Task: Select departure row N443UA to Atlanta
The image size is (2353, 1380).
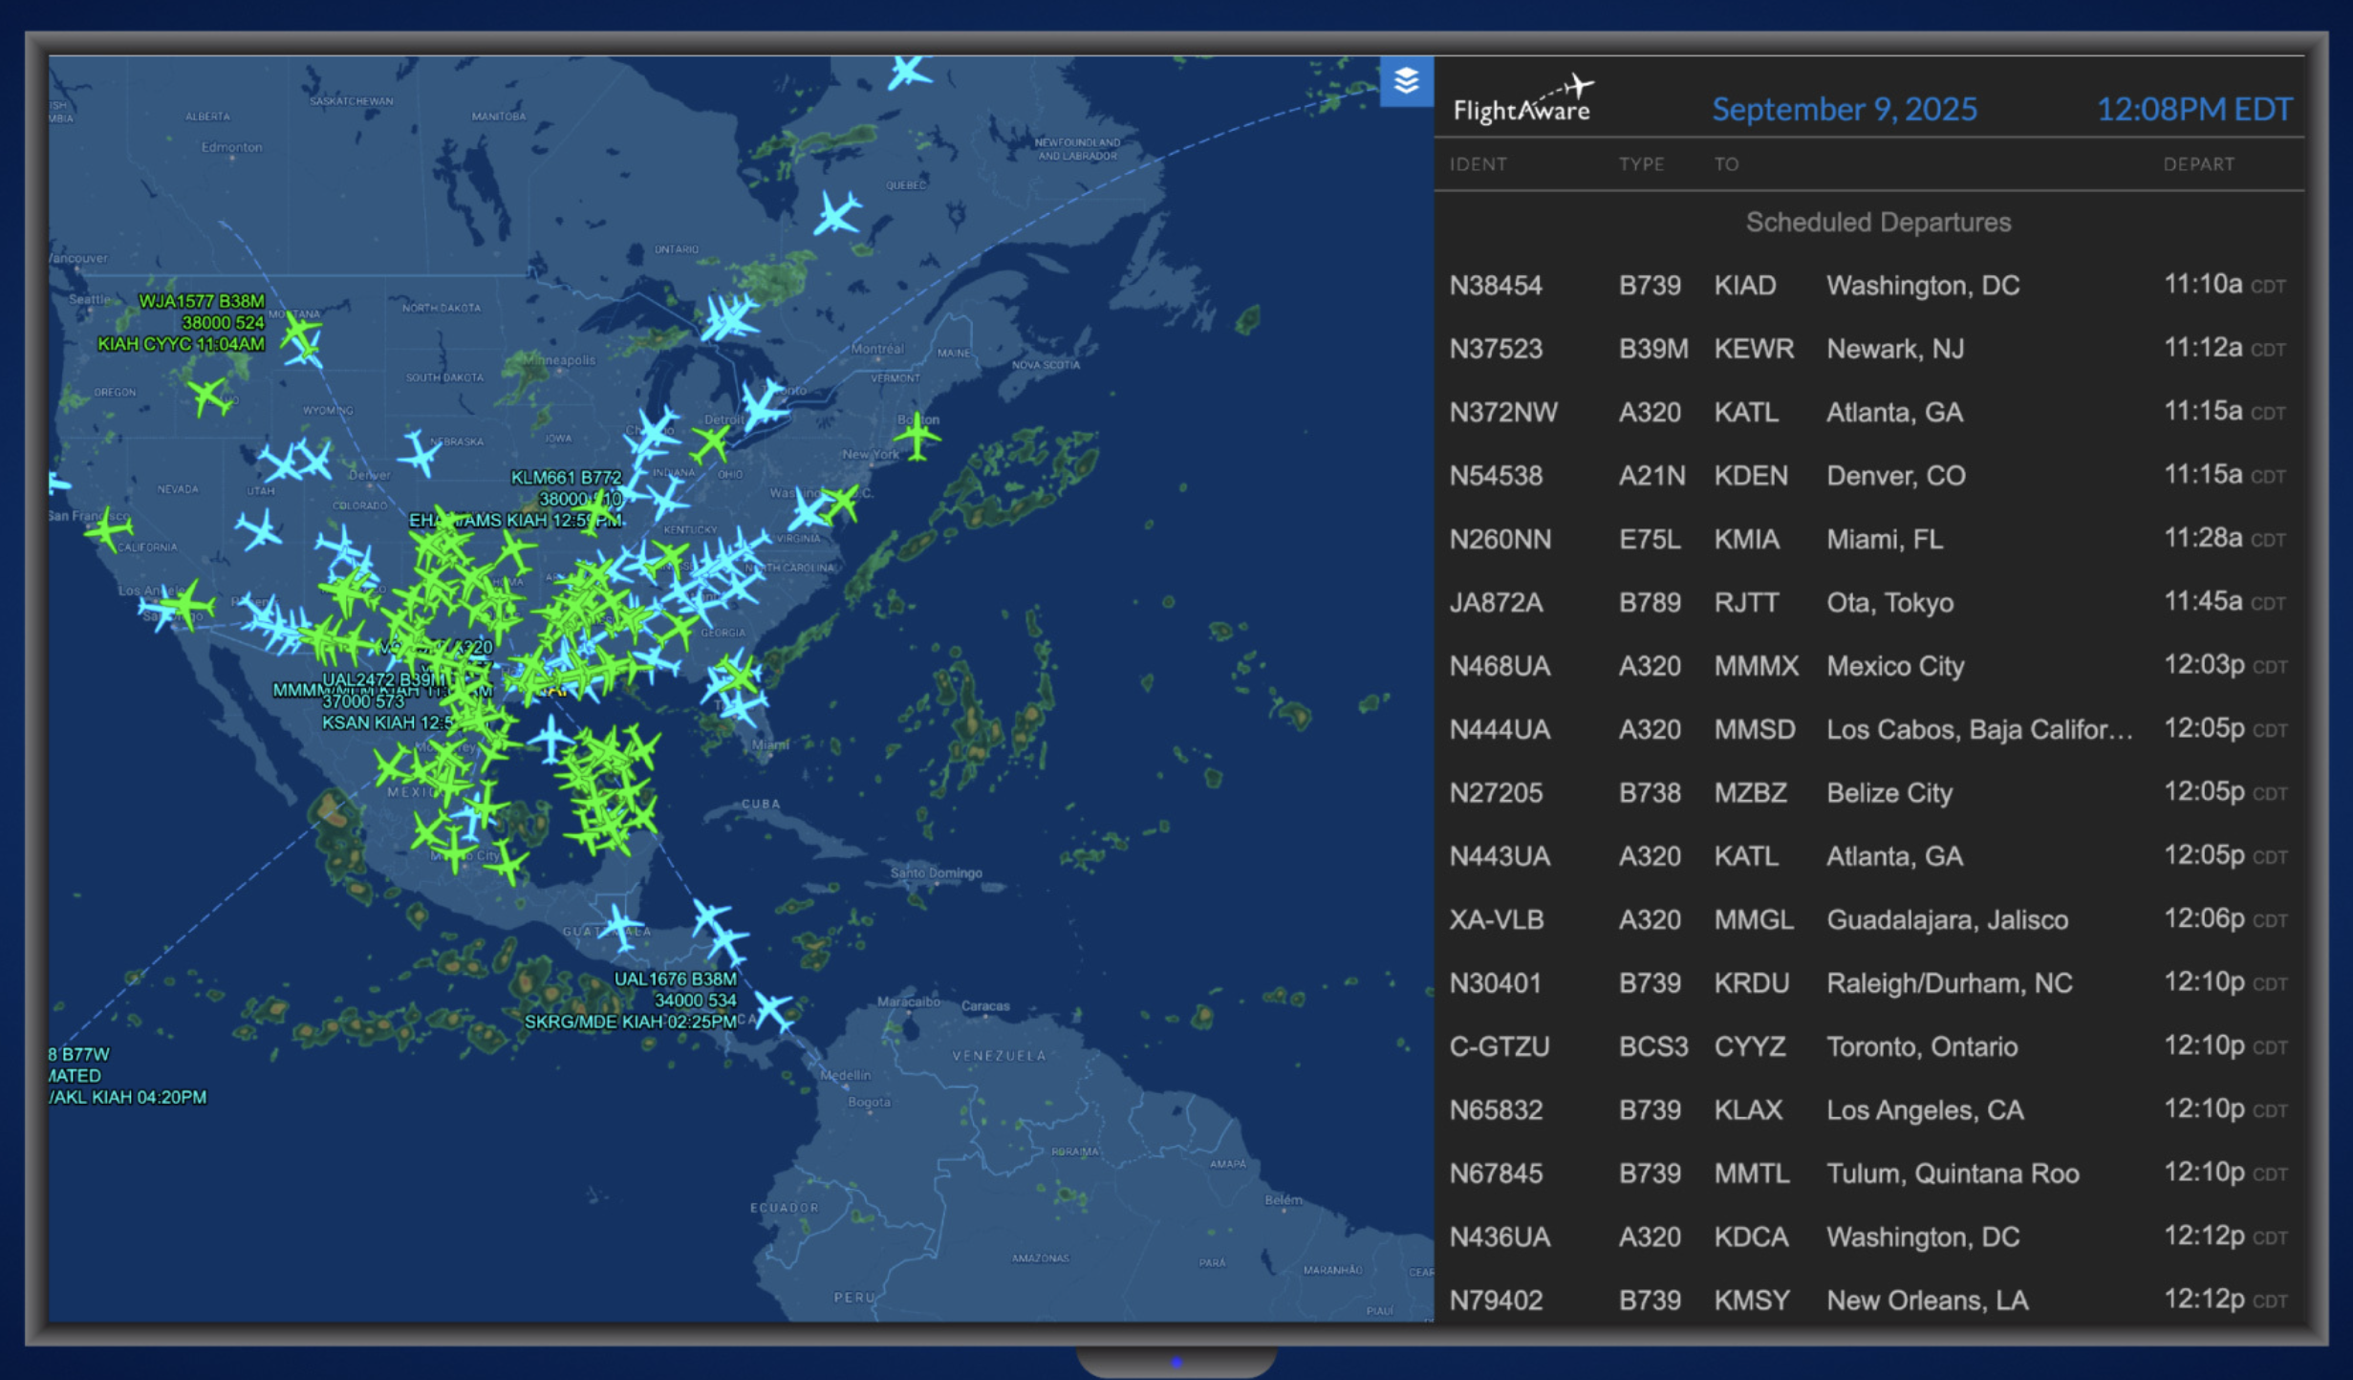Action: click(x=1868, y=856)
